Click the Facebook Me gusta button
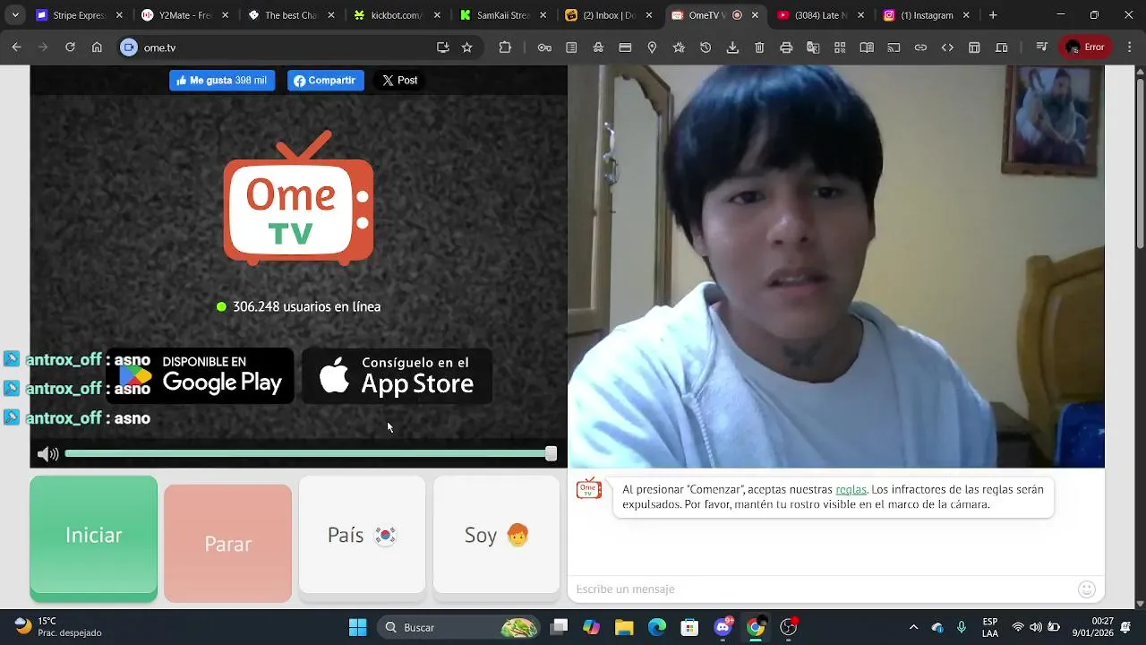The width and height of the screenshot is (1146, 645). click(x=222, y=81)
